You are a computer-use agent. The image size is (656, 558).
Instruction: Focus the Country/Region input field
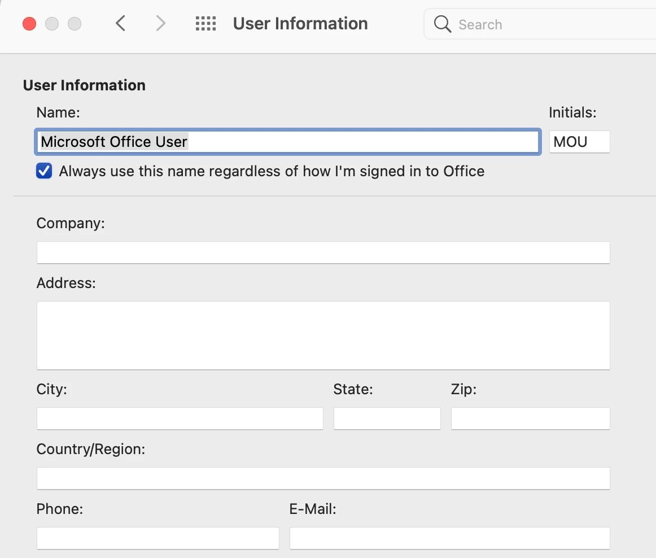click(323, 478)
